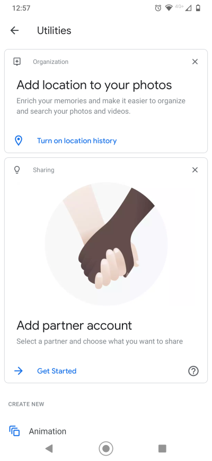Image resolution: width=212 pixels, height=461 pixels.
Task: Dismiss the Sharing card
Action: (195, 170)
